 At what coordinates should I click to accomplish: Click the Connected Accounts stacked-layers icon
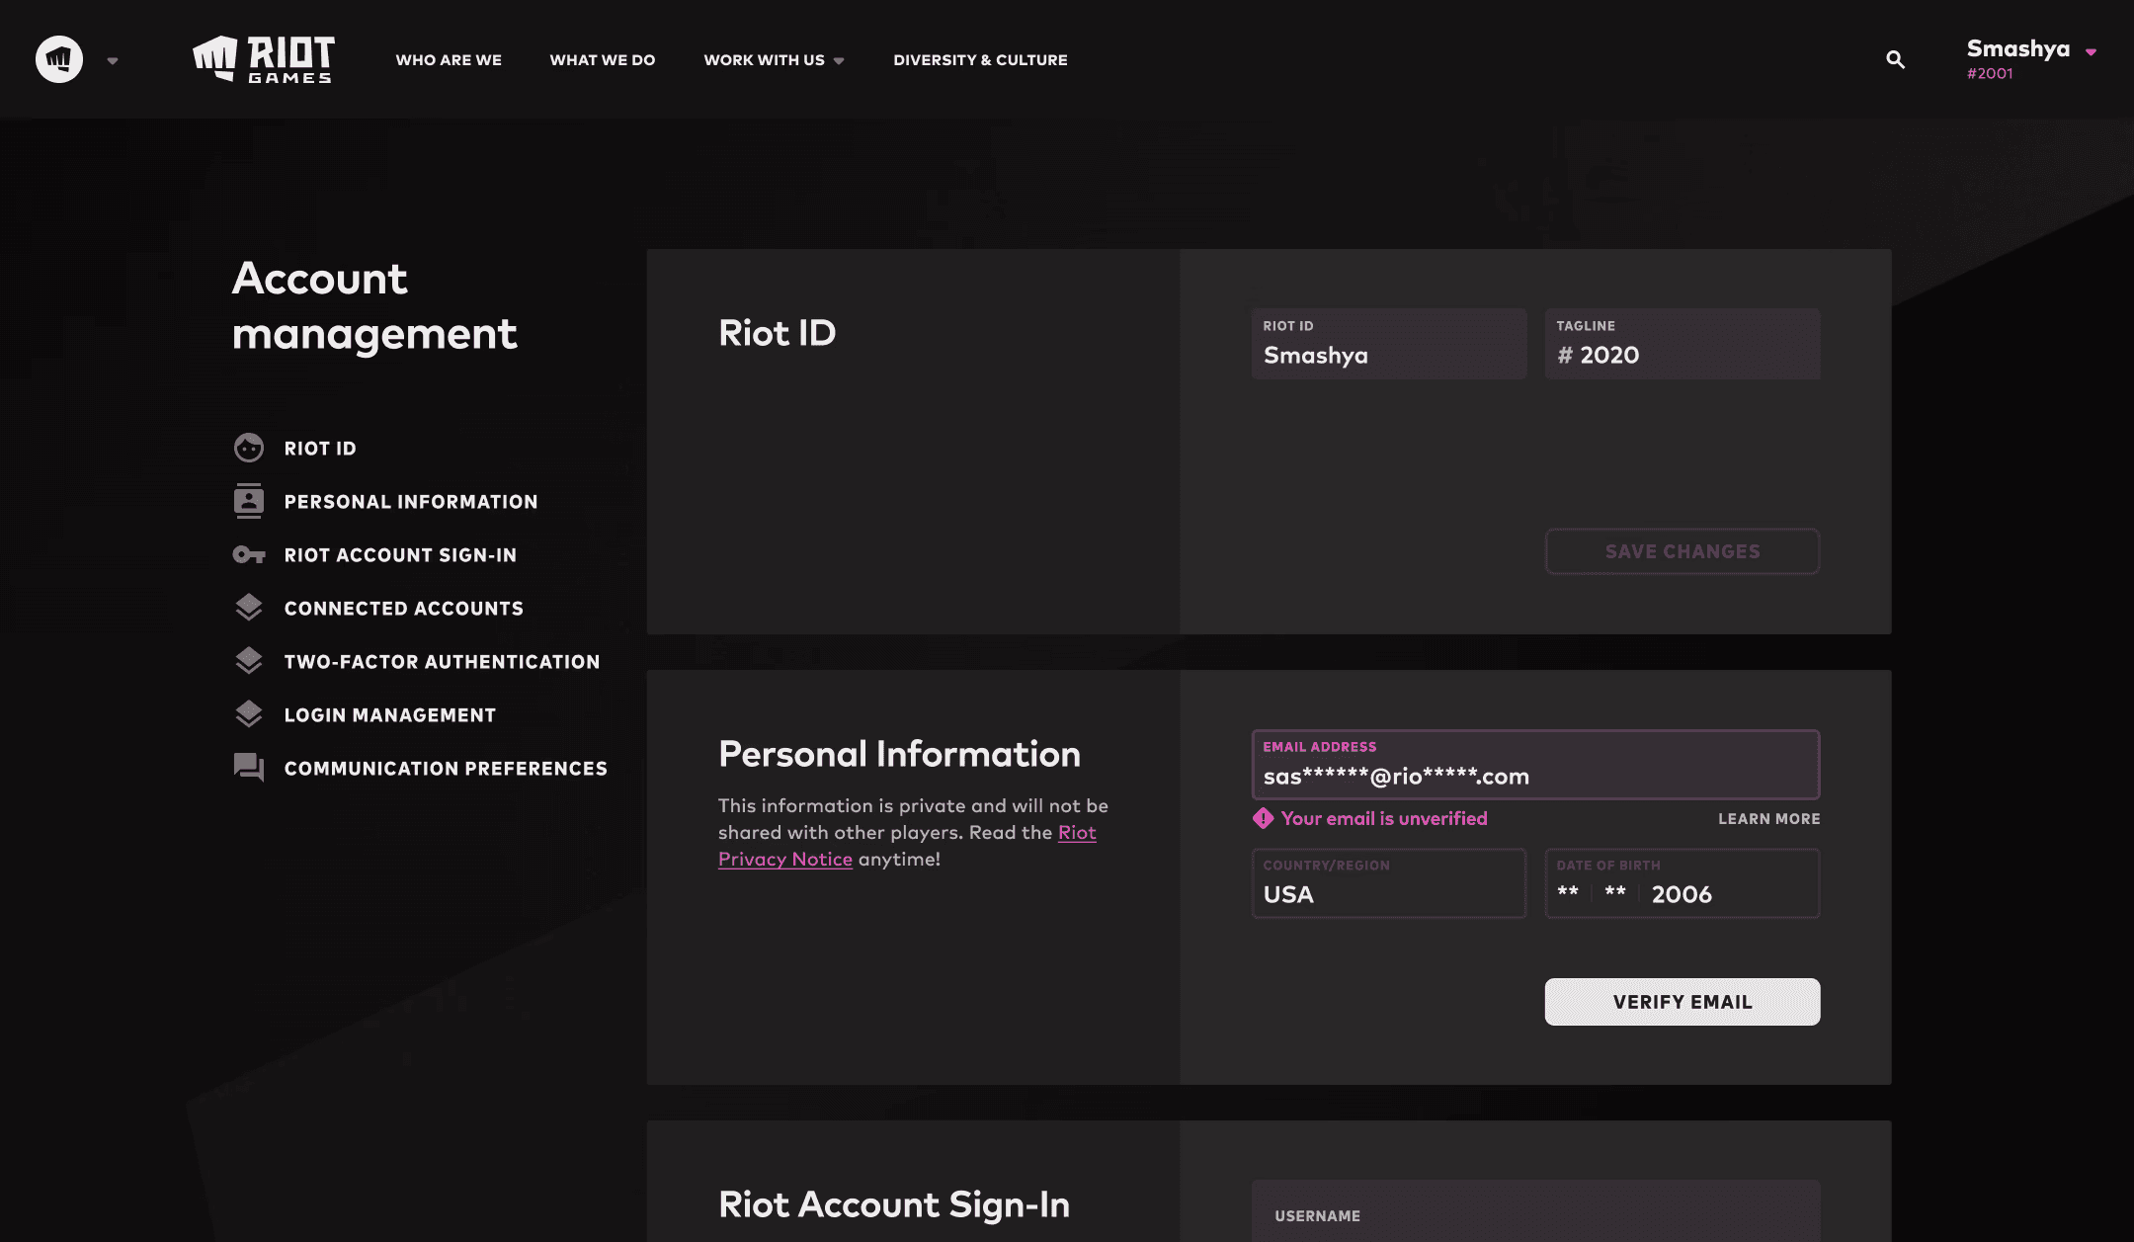[x=248, y=608]
